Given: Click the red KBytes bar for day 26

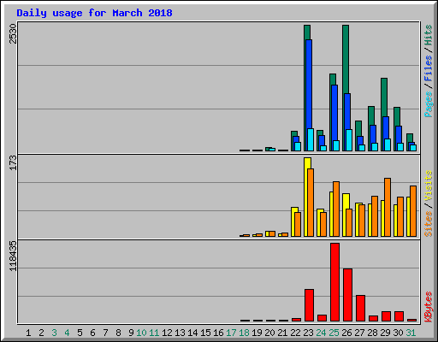Looking at the screenshot, I should point(347,295).
